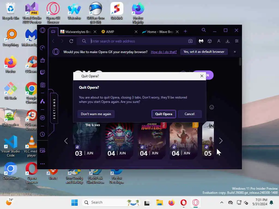Switch to the Home - Wave Browser tab
The image size is (279, 209).
click(x=158, y=32)
